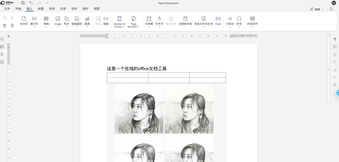Switch to the 引用 tab
The height and width of the screenshot is (162, 339).
pos(63,9)
